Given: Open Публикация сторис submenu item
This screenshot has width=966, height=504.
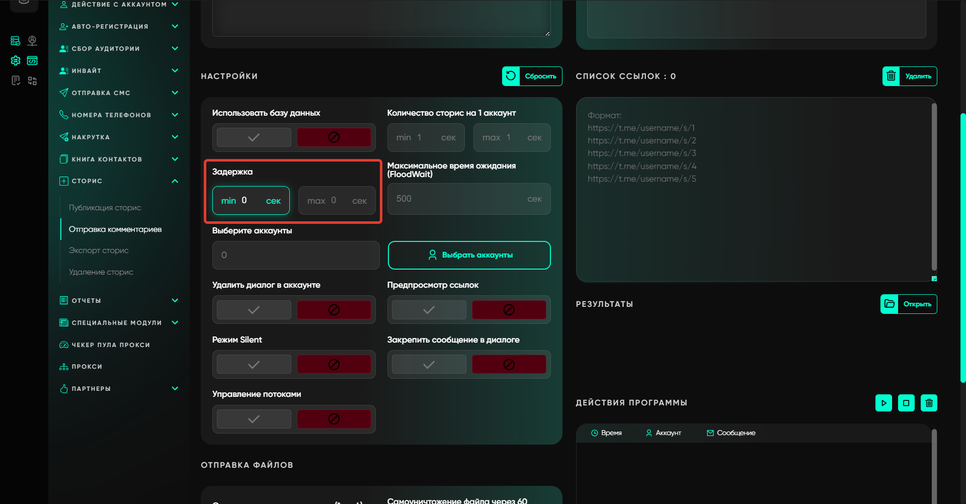Looking at the screenshot, I should [105, 208].
